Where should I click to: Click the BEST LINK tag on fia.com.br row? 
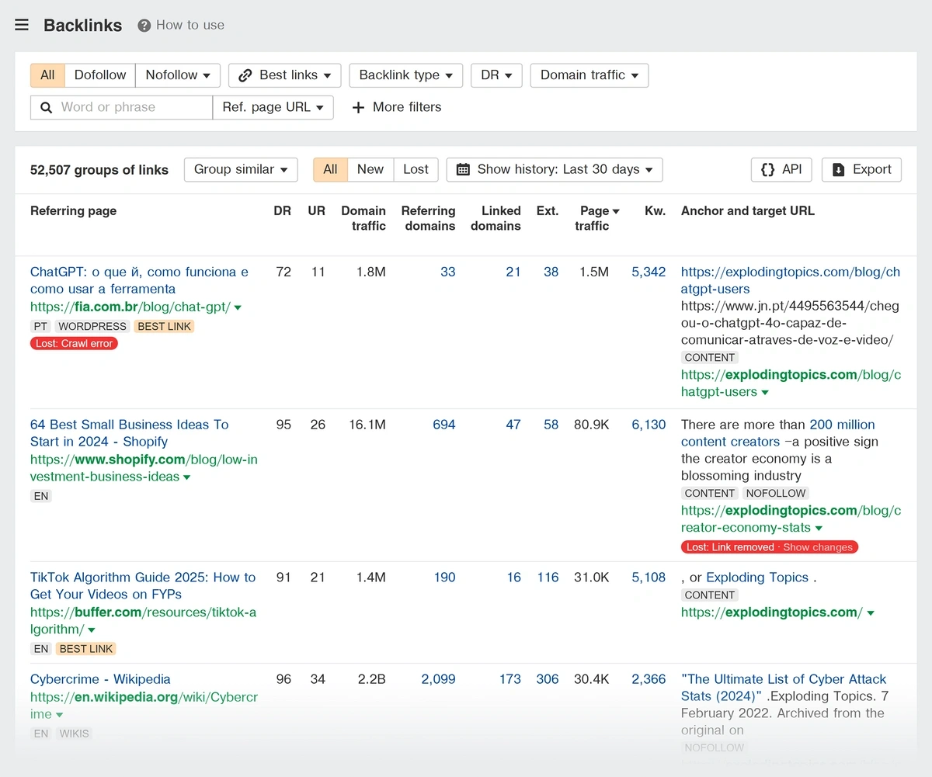(x=164, y=327)
